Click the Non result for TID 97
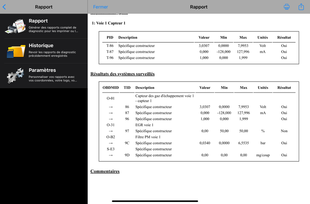 pos(284,131)
